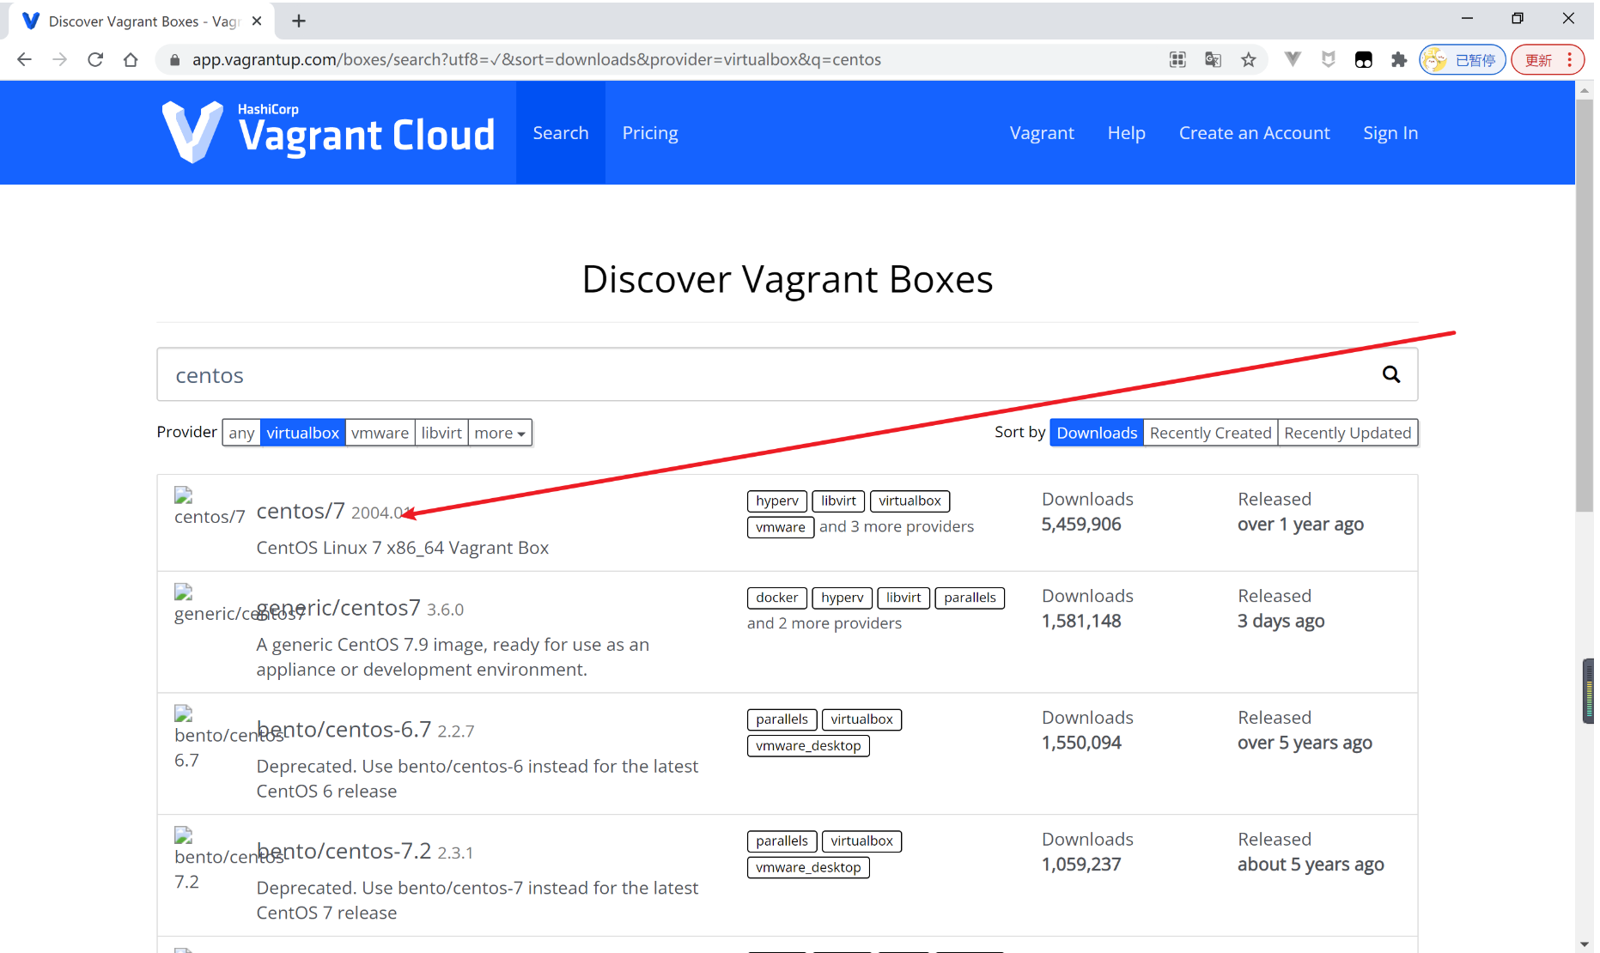Image resolution: width=1600 pixels, height=953 pixels.
Task: Open the Extensions puzzle icon
Action: pyautogui.click(x=1399, y=59)
